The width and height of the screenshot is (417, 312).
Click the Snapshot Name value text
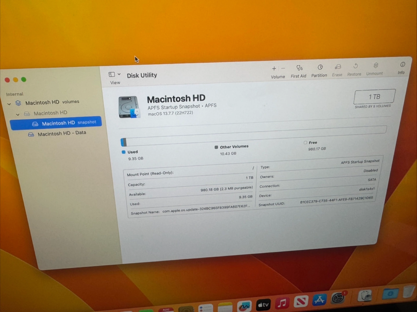coord(206,208)
